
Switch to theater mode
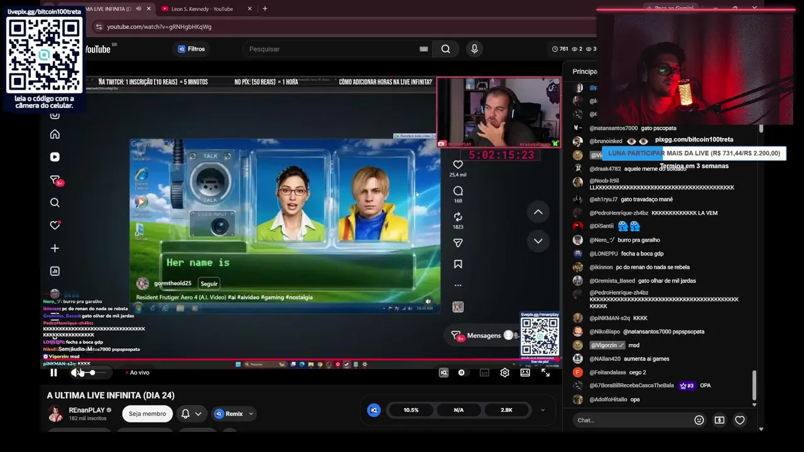(525, 373)
